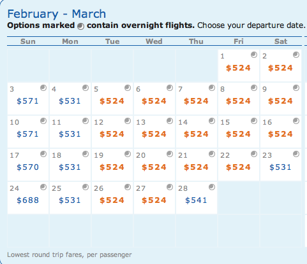This screenshot has width=307, height=264.
Task: Click overnight icon on February 6 cell
Action: tap(170, 88)
